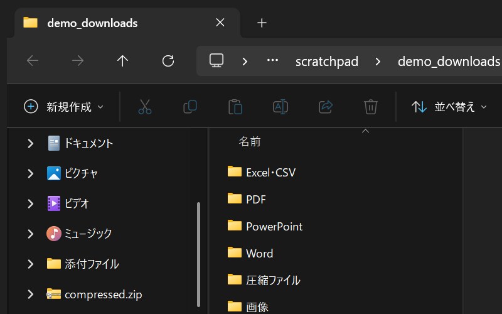Open the 並べ替え sort dropdown
Image resolution: width=502 pixels, height=314 pixels.
[x=449, y=107]
